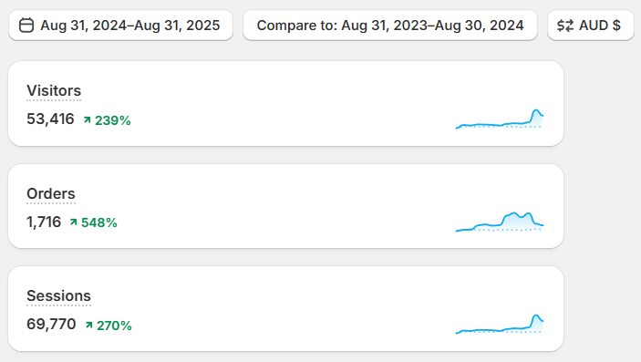Click the Sessions metric title

click(59, 295)
